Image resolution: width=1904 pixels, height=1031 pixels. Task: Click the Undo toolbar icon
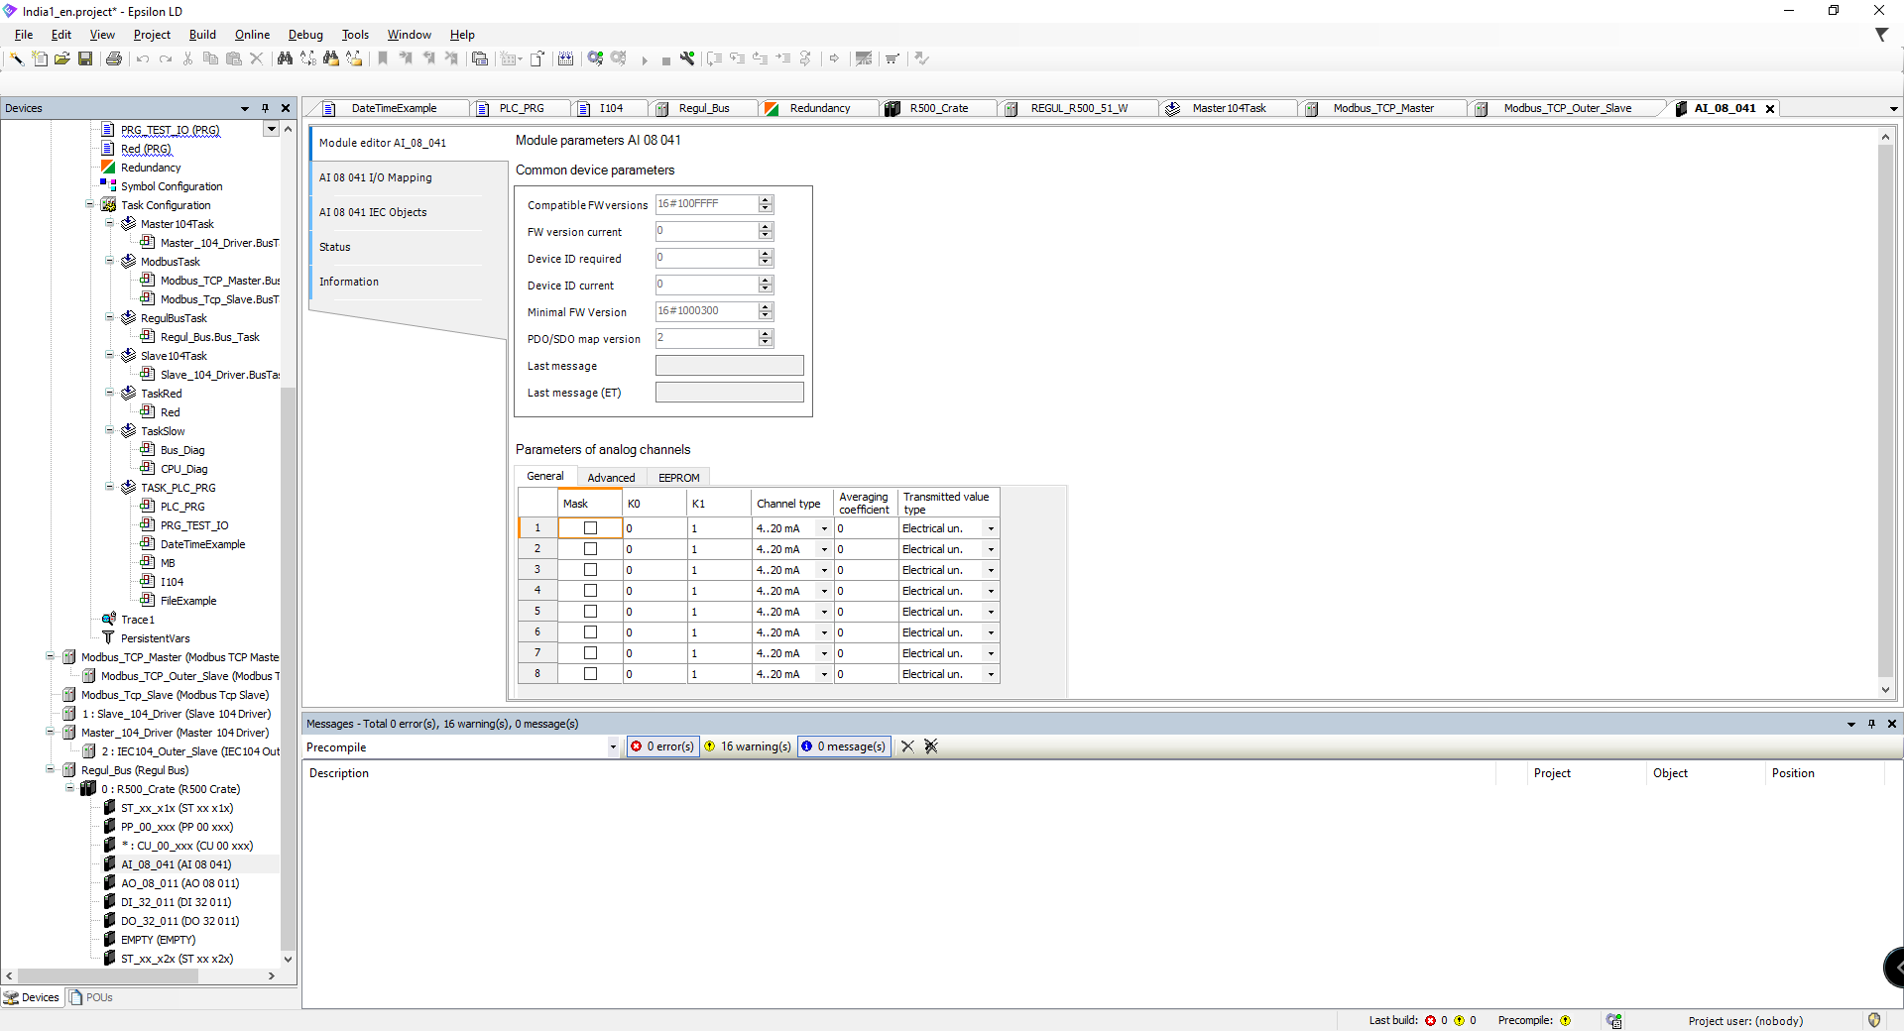coord(142,58)
